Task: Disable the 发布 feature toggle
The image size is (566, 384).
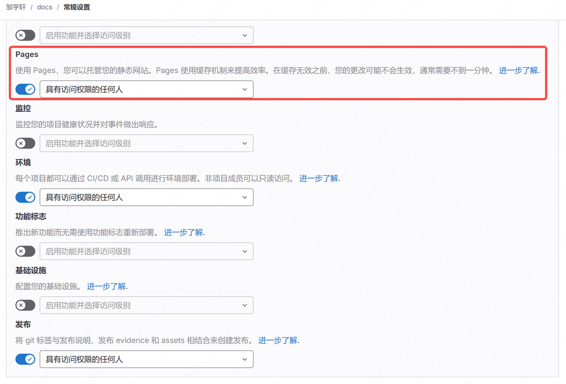Action: click(25, 359)
